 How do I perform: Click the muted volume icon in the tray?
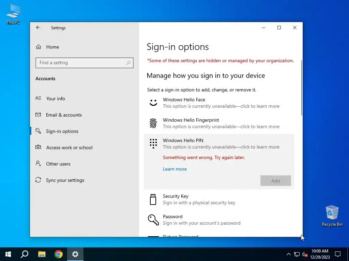[x=305, y=254]
